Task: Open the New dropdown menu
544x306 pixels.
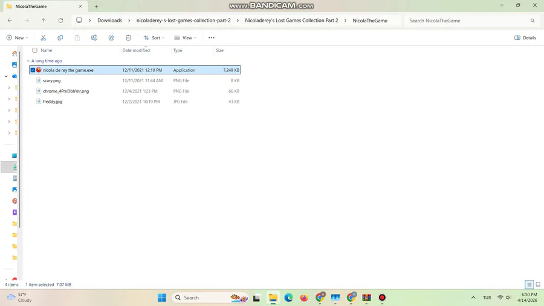Action: 18,38
